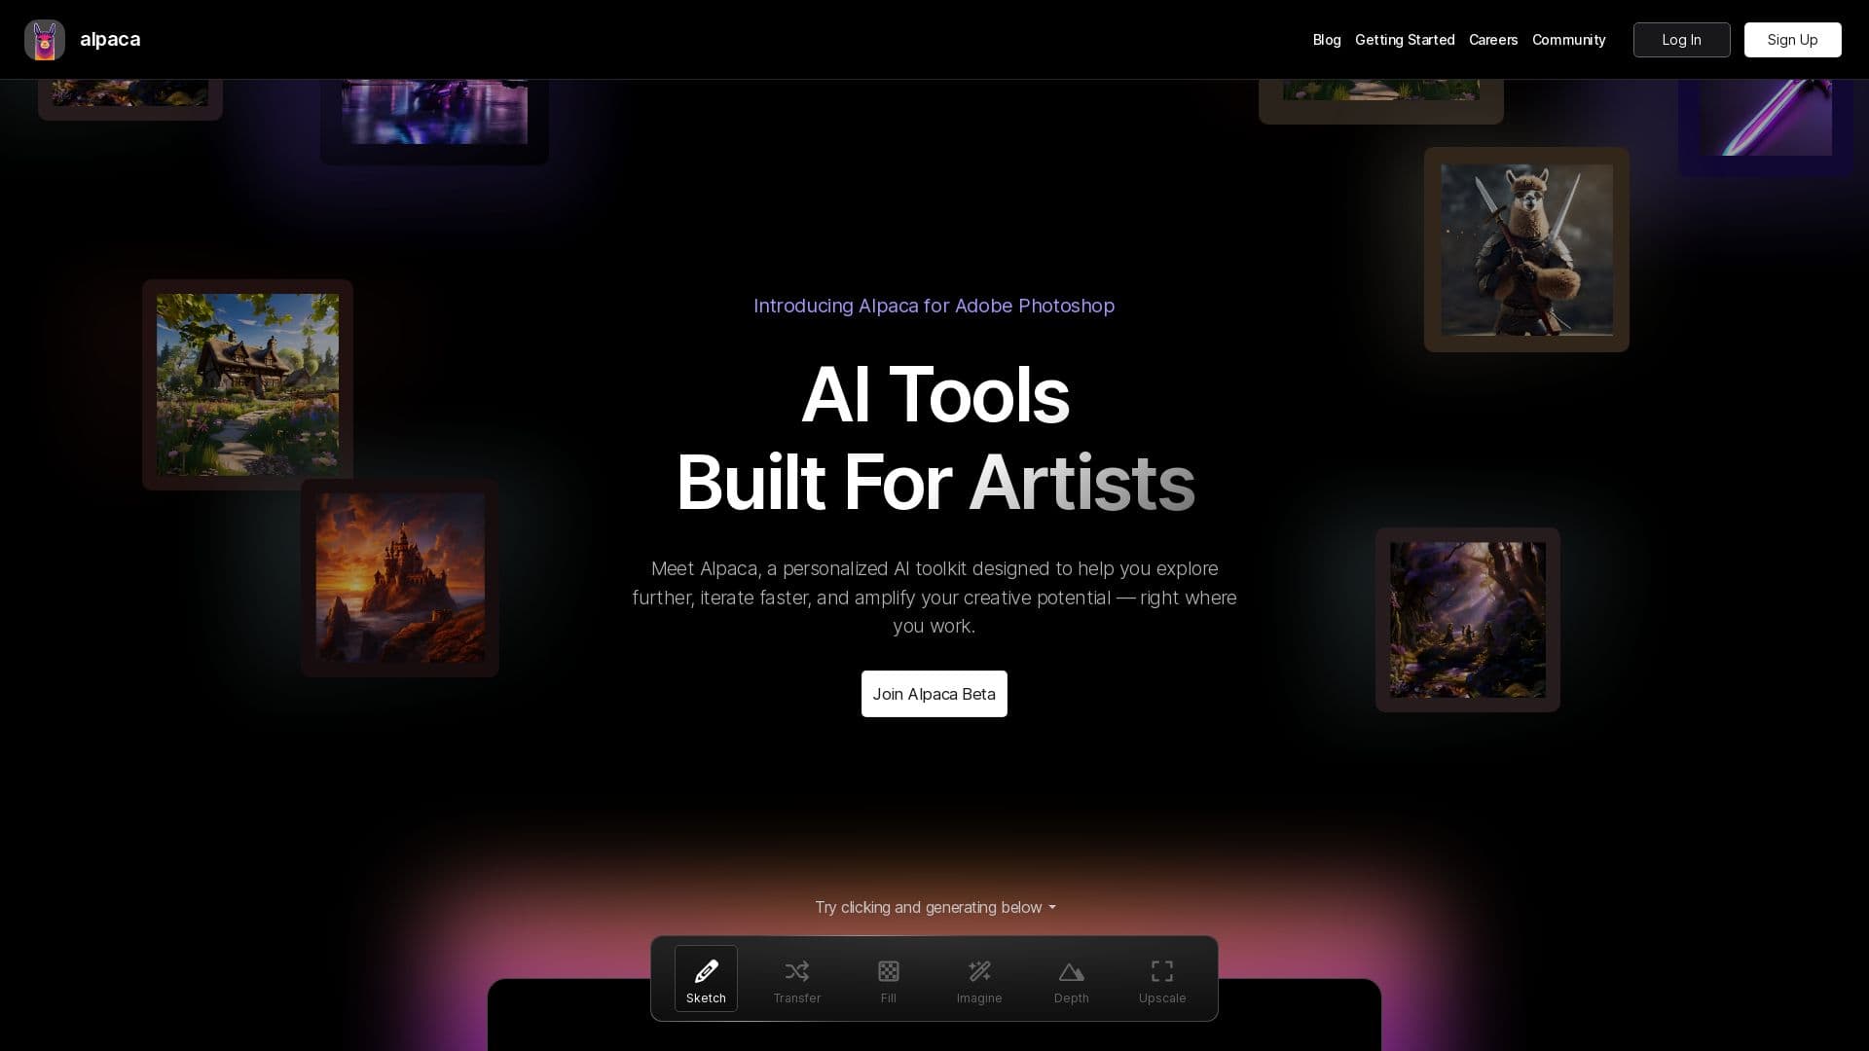Click the cottage garden image

click(247, 383)
